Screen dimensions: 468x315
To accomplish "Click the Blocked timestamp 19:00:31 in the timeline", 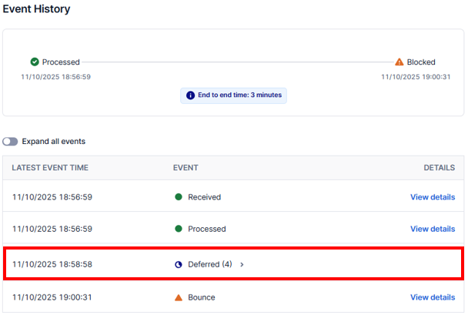I will (416, 76).
